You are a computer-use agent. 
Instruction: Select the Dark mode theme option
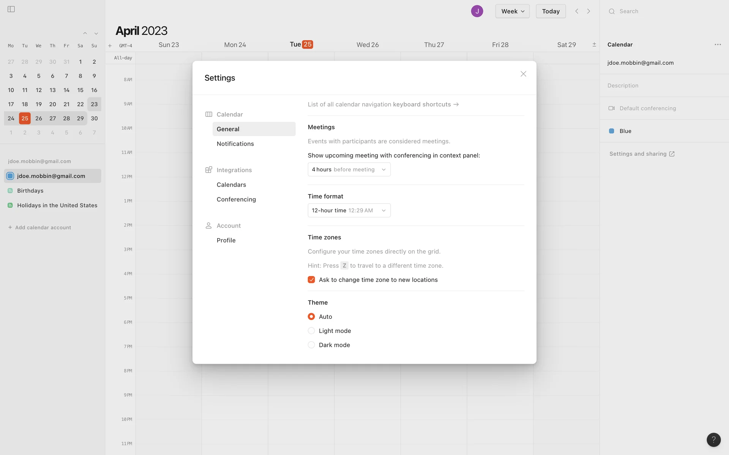click(311, 345)
